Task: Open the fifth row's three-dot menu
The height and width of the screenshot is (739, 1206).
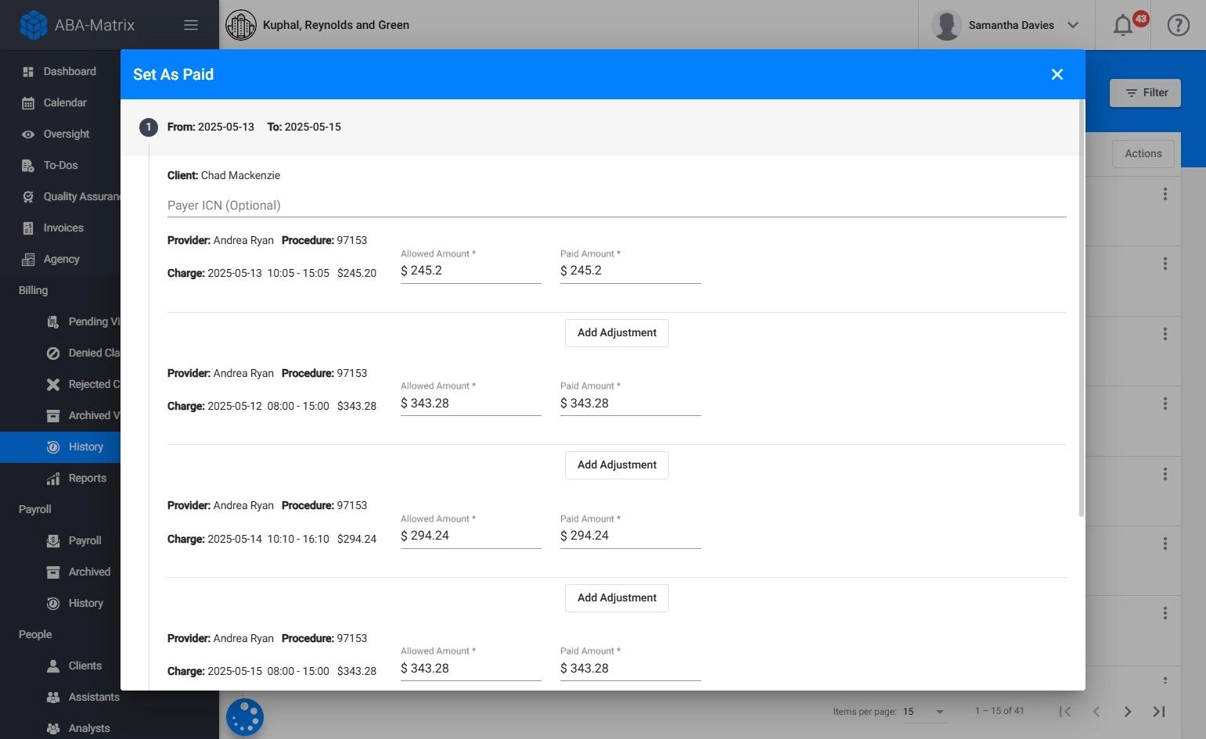Action: [1165, 474]
